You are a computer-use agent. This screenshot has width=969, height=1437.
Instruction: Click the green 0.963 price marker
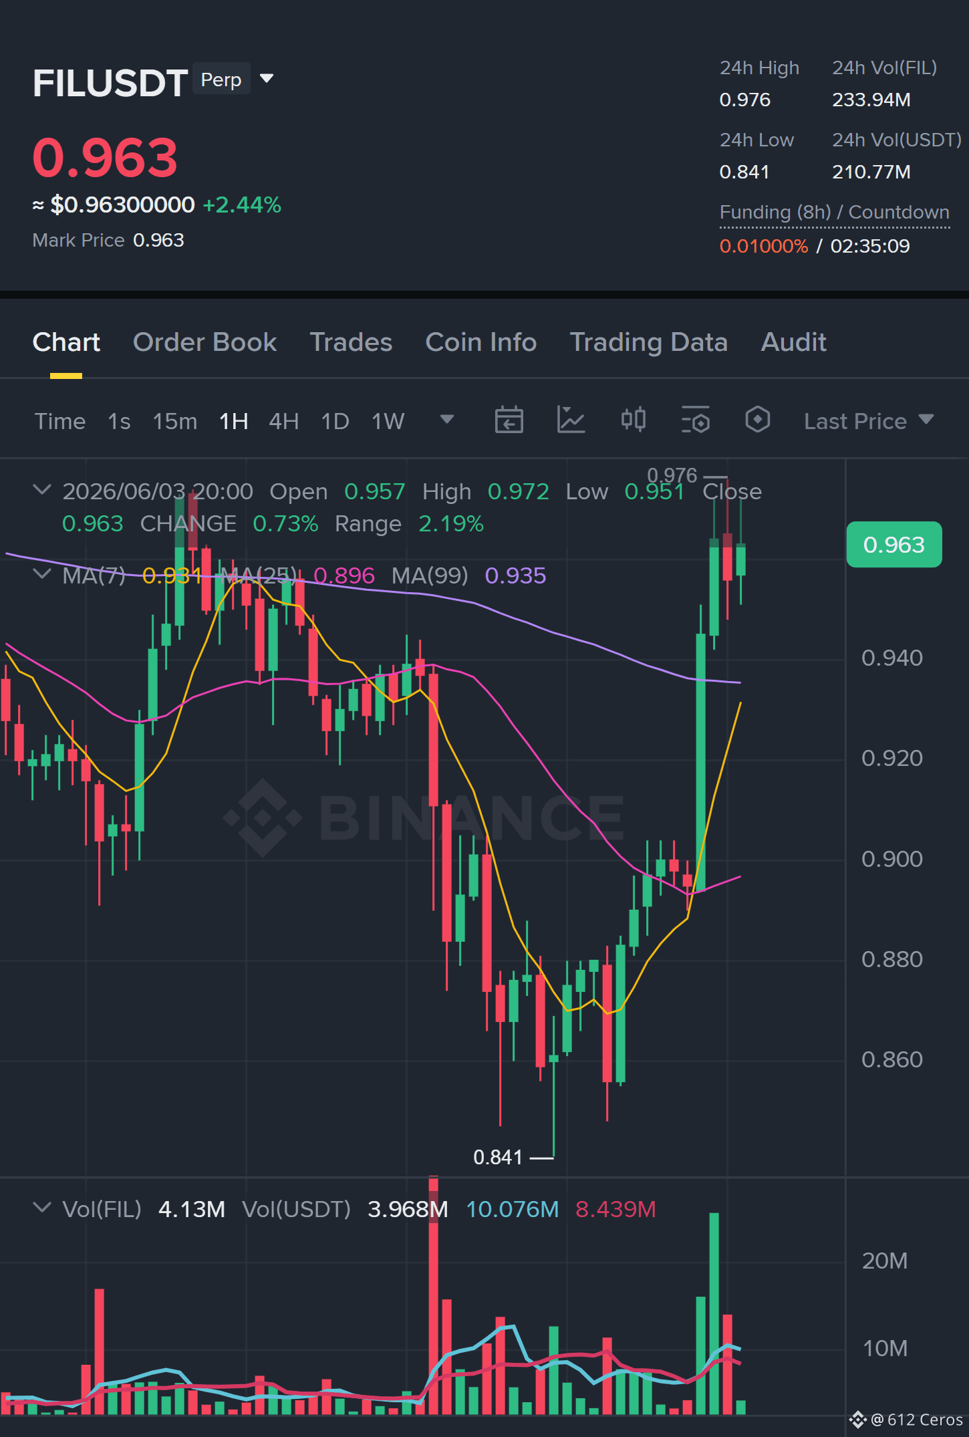tap(893, 545)
